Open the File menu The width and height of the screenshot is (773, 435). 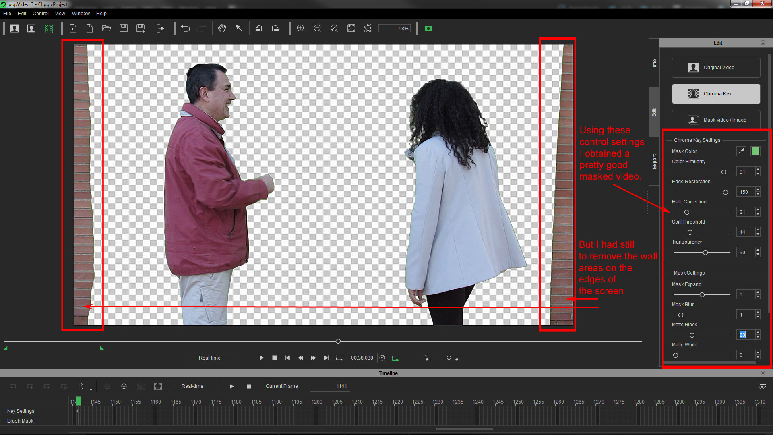point(7,14)
